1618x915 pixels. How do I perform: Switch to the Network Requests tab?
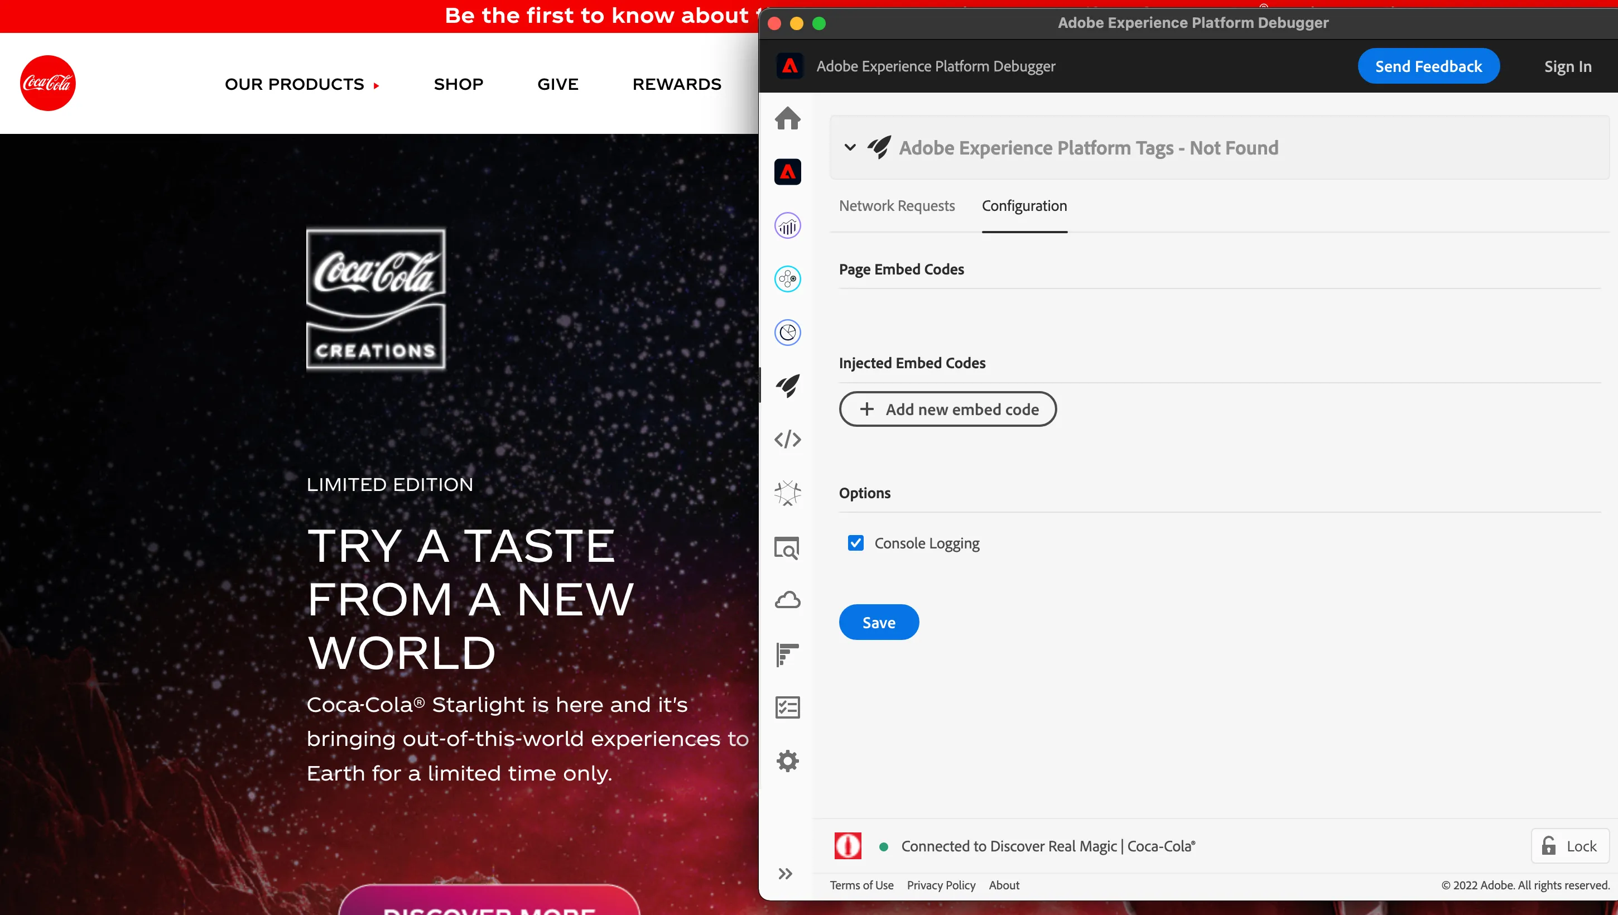(897, 205)
